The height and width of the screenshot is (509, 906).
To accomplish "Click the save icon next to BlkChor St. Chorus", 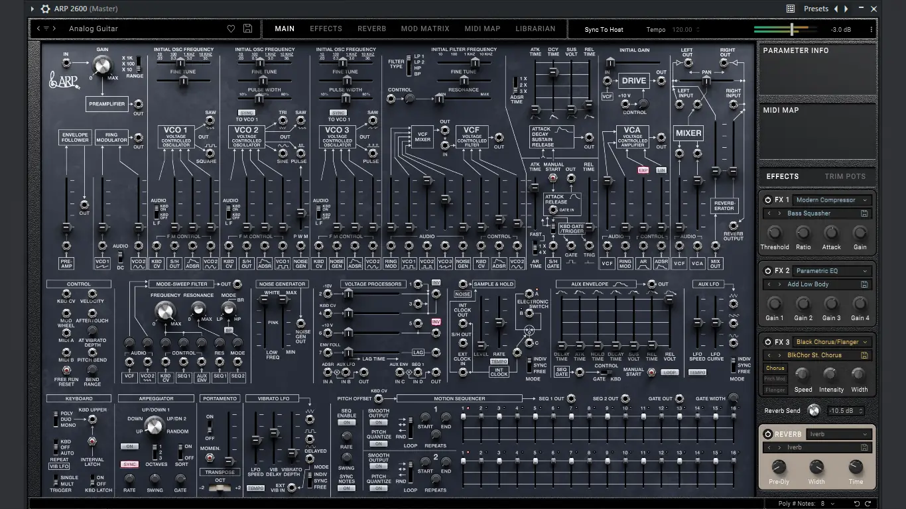I will tap(865, 355).
